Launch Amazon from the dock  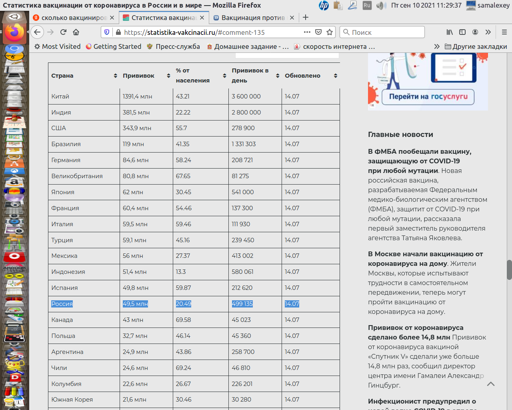coord(14,182)
